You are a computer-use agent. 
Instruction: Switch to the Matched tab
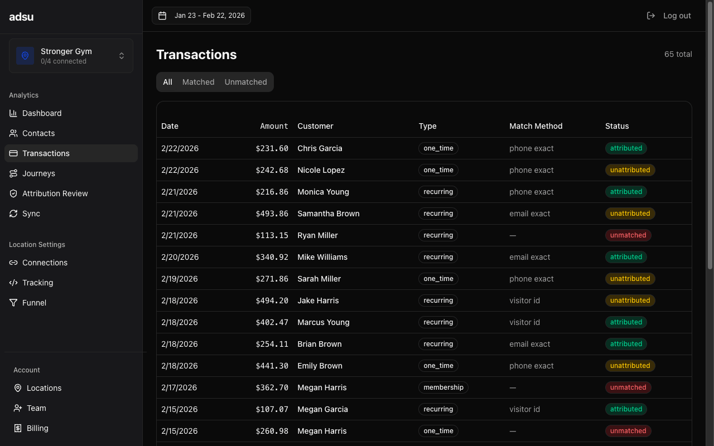pyautogui.click(x=198, y=82)
